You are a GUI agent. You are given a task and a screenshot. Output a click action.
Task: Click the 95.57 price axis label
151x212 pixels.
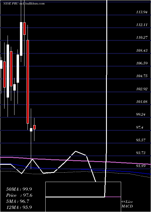click(x=141, y=140)
